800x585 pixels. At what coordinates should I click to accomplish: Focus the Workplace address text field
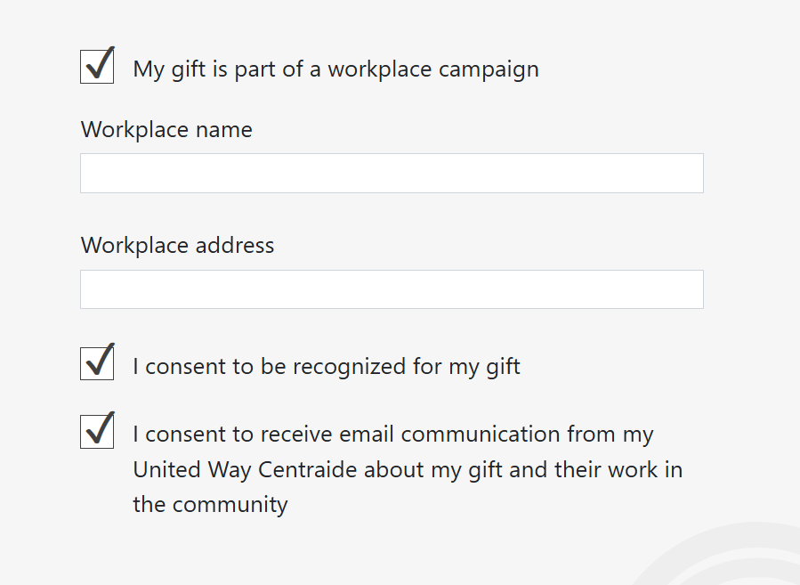(392, 289)
